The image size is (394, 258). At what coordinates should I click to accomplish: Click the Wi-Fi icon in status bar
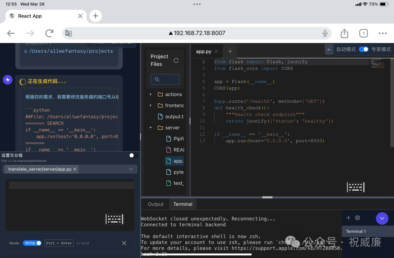(365, 4)
